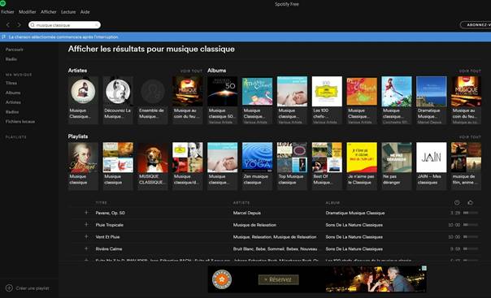The height and width of the screenshot is (298, 491).
Task: Add Rivière Calme with plus icon
Action: coord(86,248)
